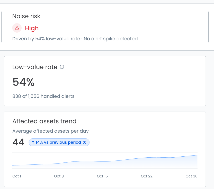Screen dimensions: 214x189
Task: Click the "14% vs previous period" badge text
Action: 58,142
